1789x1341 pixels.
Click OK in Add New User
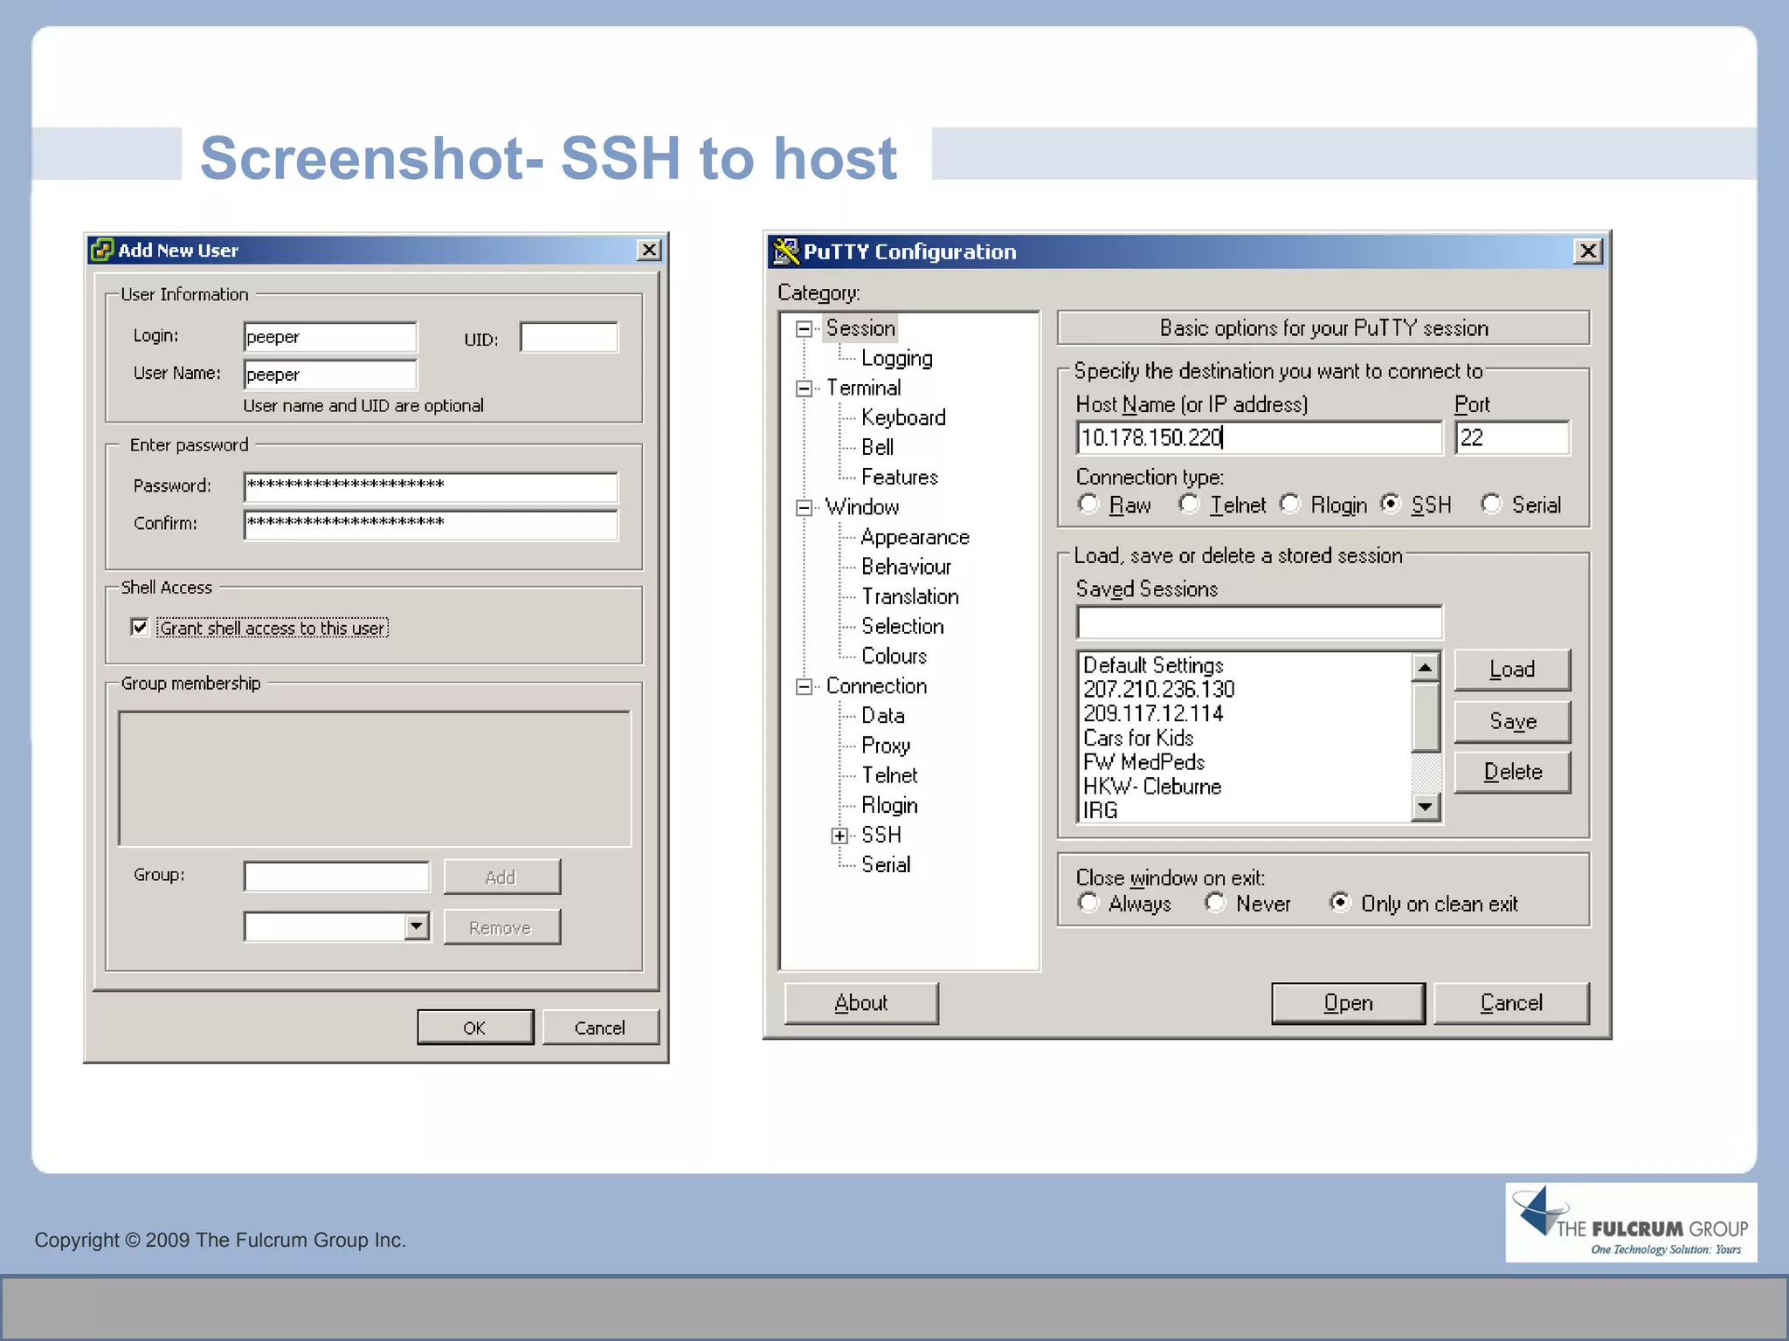(474, 1028)
